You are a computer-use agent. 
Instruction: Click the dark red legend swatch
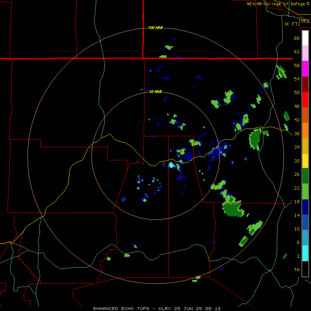305,84
